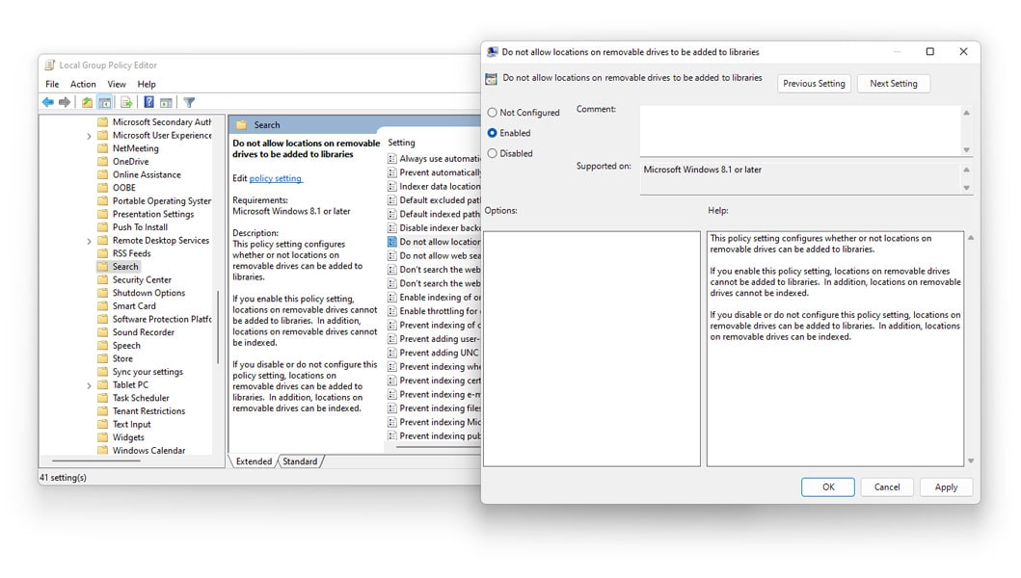Click the Up One Level folder toolbar icon
This screenshot has width=1021, height=578.
(x=86, y=102)
